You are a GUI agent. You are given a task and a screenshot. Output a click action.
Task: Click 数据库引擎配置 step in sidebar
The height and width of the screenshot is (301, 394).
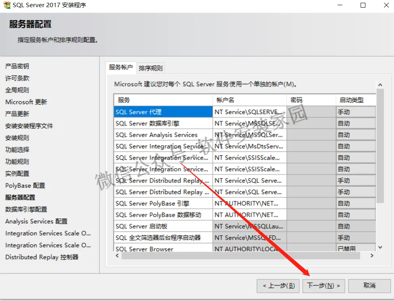coord(26,209)
